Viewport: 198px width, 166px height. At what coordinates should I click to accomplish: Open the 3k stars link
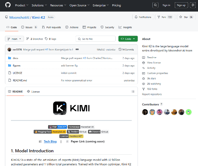pyautogui.click(x=149, y=79)
